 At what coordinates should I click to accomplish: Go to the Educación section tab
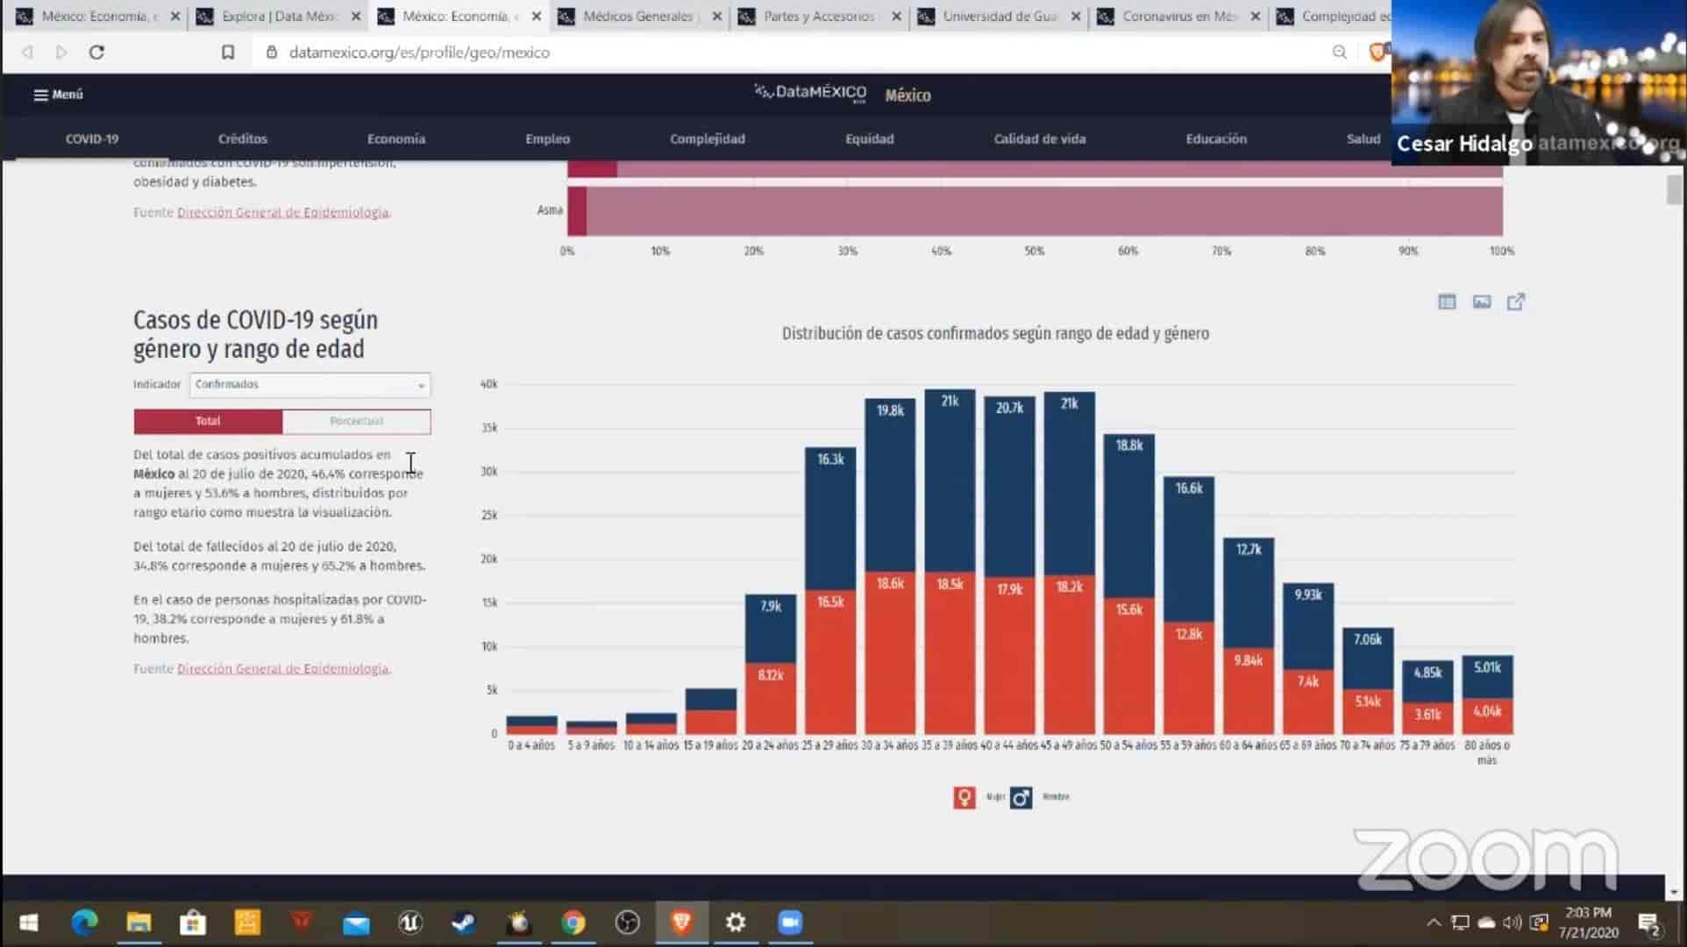[1216, 139]
